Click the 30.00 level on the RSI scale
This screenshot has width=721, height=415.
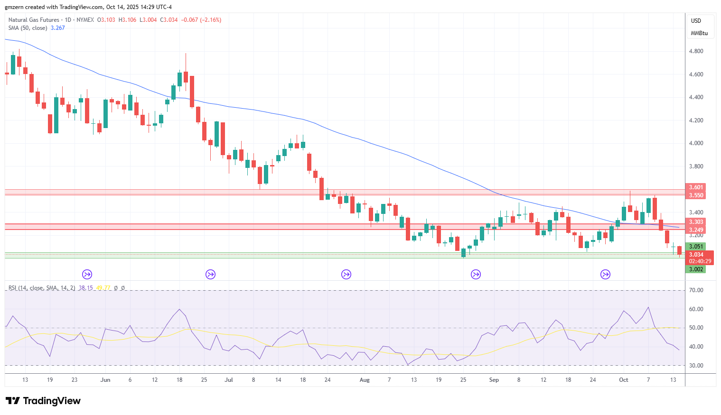696,366
